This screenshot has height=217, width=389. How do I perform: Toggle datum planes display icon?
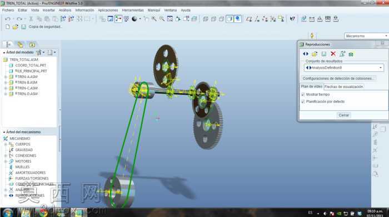249,19
